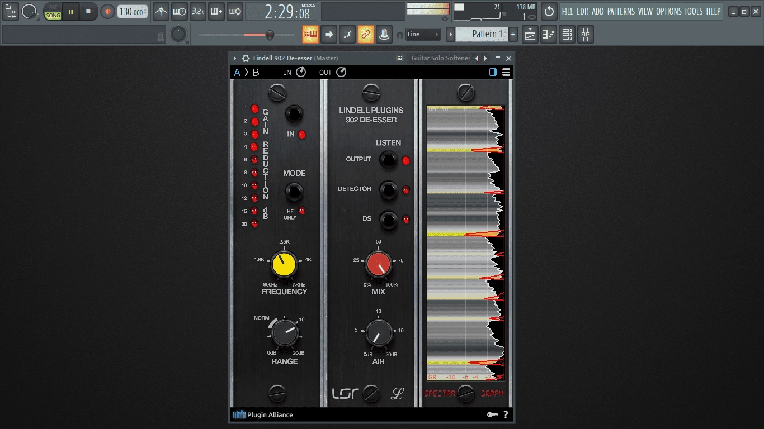Viewport: 764px width, 429px height.
Task: Click the red MIX knob
Action: click(x=379, y=265)
